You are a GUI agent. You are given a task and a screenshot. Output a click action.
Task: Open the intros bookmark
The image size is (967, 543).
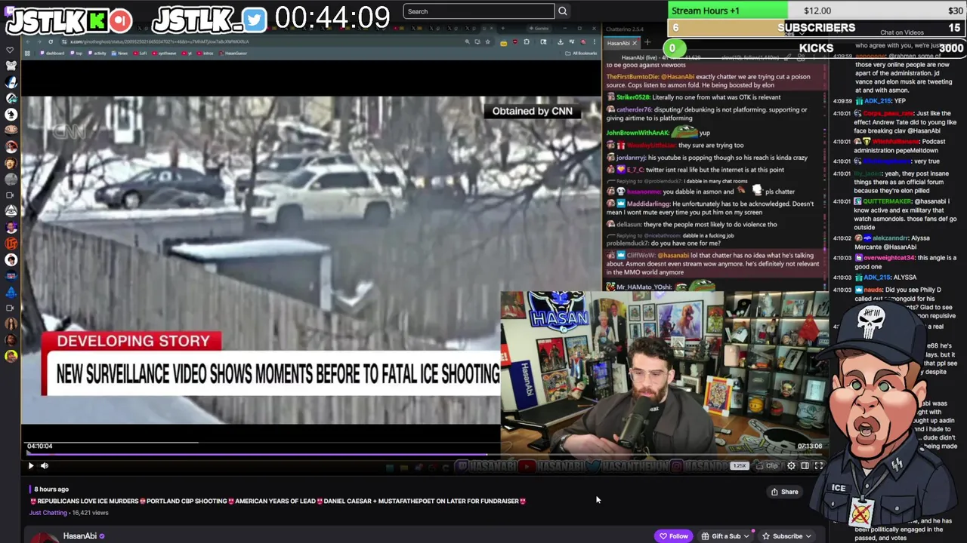[x=205, y=54]
